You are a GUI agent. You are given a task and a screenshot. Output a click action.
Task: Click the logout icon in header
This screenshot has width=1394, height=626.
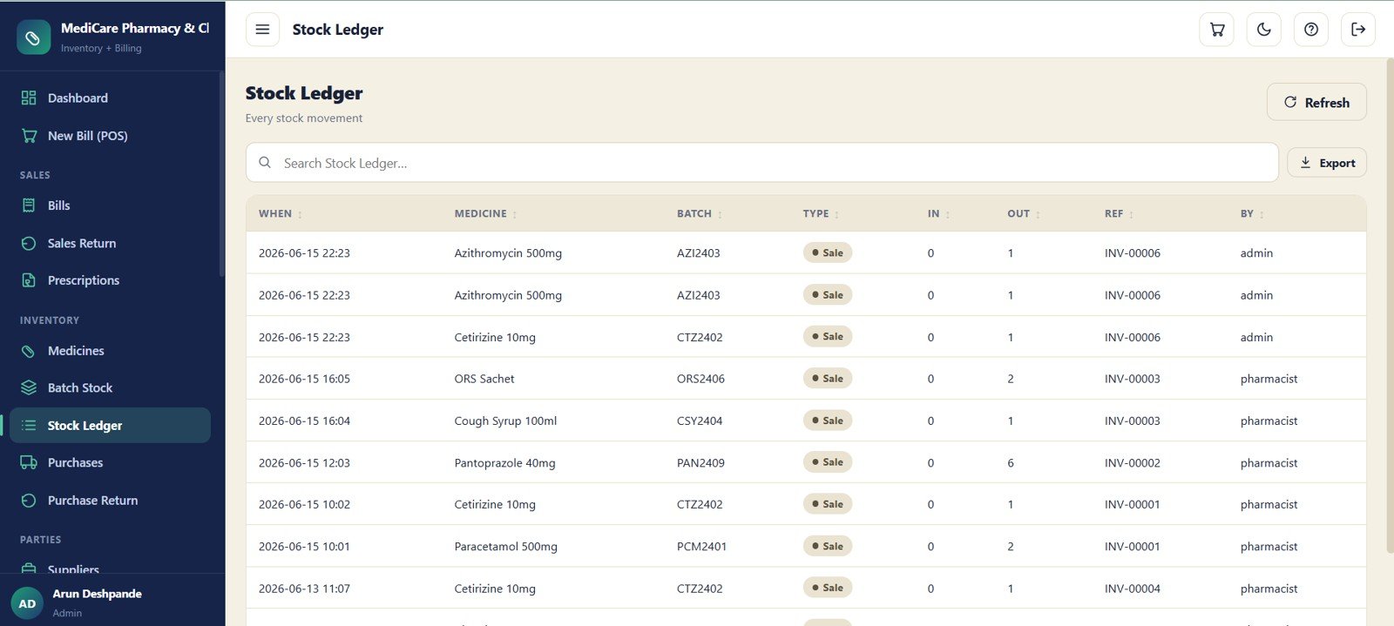point(1358,30)
